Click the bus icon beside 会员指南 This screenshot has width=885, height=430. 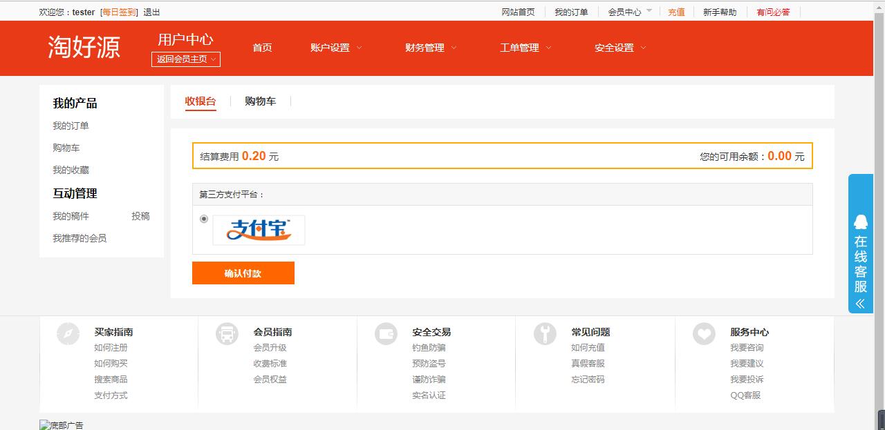227,334
